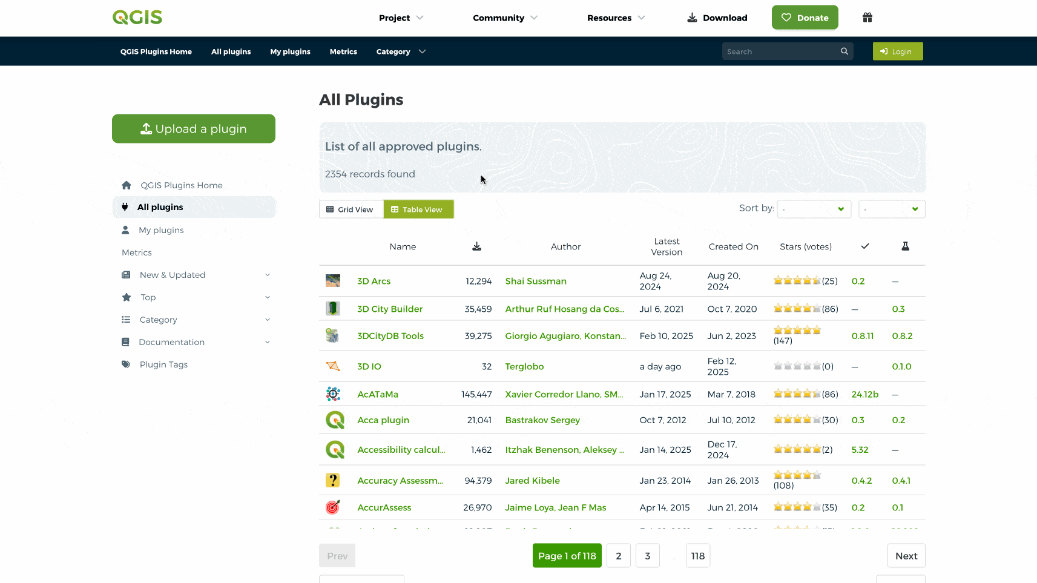
Task: Open the Community menu
Action: click(505, 18)
